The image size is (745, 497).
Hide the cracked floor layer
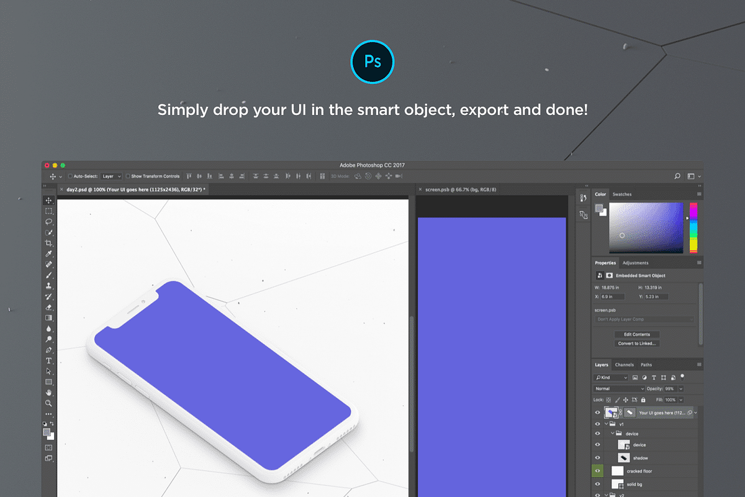598,471
